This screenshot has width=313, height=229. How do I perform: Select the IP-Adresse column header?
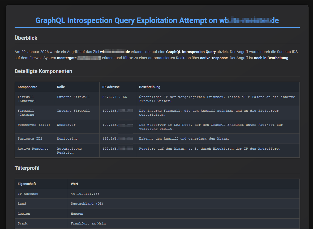(111, 87)
